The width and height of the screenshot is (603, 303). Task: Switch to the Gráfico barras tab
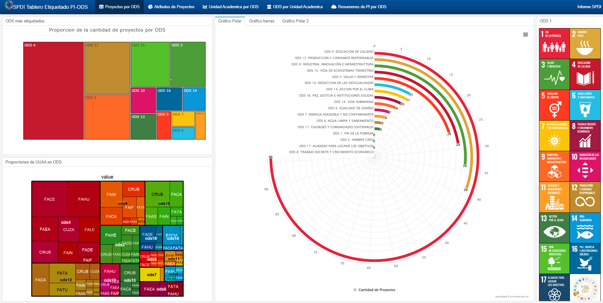261,21
